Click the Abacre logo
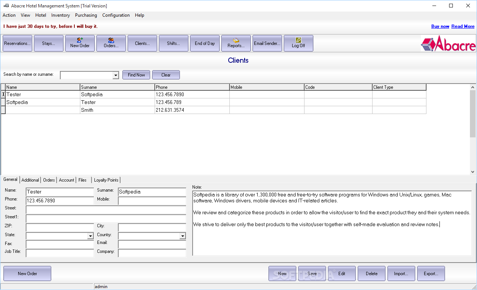477x290 pixels. pos(448,43)
